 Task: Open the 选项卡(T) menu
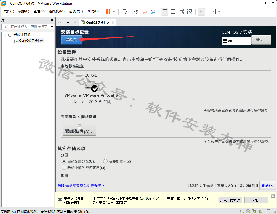[x=76, y=11]
